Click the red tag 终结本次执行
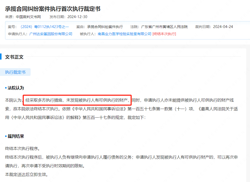250x182 pixels. 164,34
